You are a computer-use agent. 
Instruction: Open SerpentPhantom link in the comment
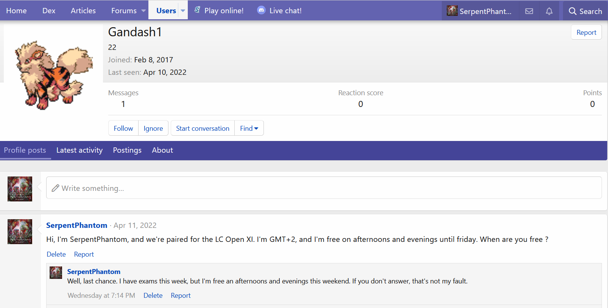(94, 271)
